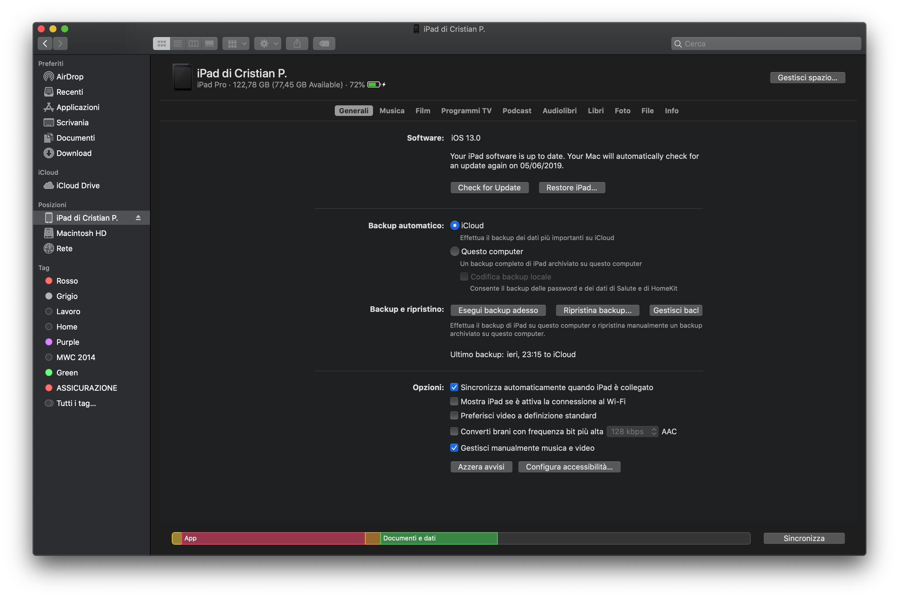This screenshot has height=599, width=899.
Task: Click the Gestisci backup button
Action: (x=676, y=311)
